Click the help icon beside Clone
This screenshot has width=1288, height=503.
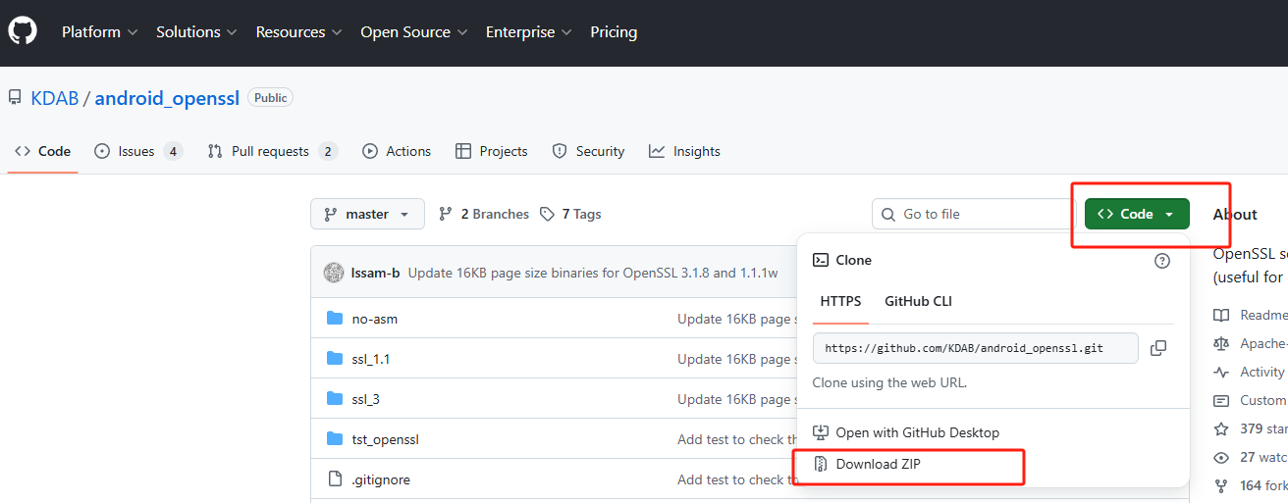pos(1162,261)
